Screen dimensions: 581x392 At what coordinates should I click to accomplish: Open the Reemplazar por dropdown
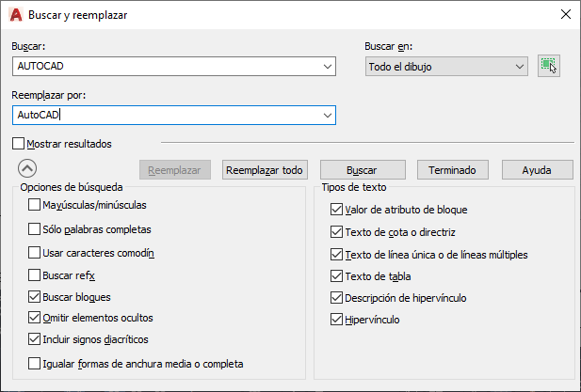coord(328,115)
